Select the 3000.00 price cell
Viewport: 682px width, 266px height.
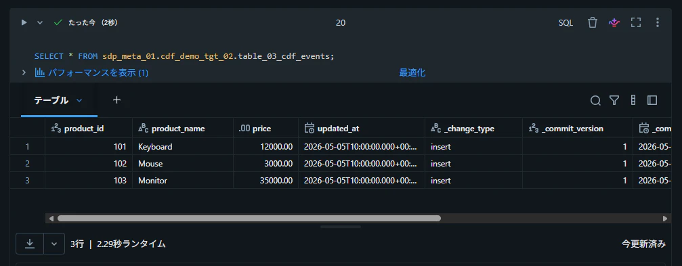[x=265, y=164]
